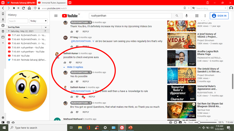Open the Sort by Date options arrow
The image size is (234, 131).
(x=46, y=27)
